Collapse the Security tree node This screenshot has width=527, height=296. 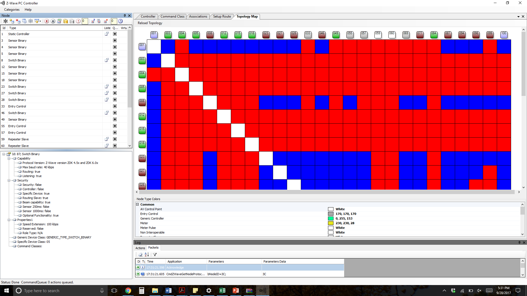[x=9, y=180]
